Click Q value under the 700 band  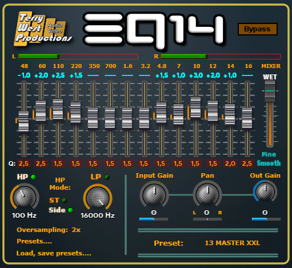(x=110, y=163)
